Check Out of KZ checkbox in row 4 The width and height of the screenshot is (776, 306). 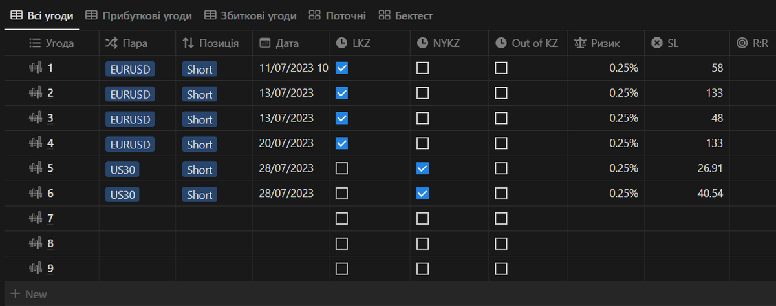click(501, 143)
